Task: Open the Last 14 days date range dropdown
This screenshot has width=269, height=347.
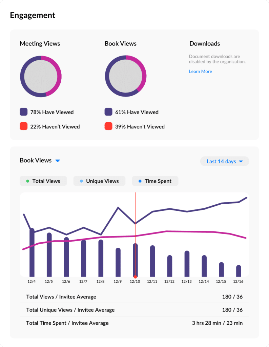Action: click(224, 161)
